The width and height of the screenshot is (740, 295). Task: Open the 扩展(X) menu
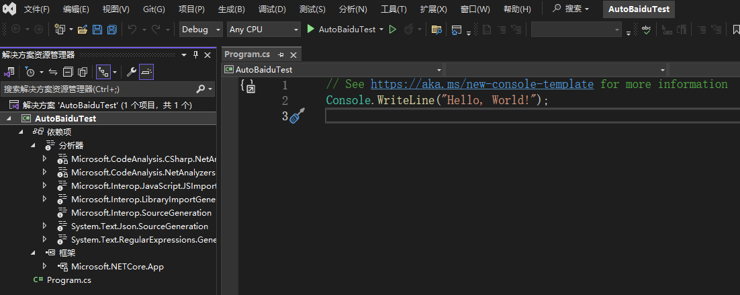(433, 9)
